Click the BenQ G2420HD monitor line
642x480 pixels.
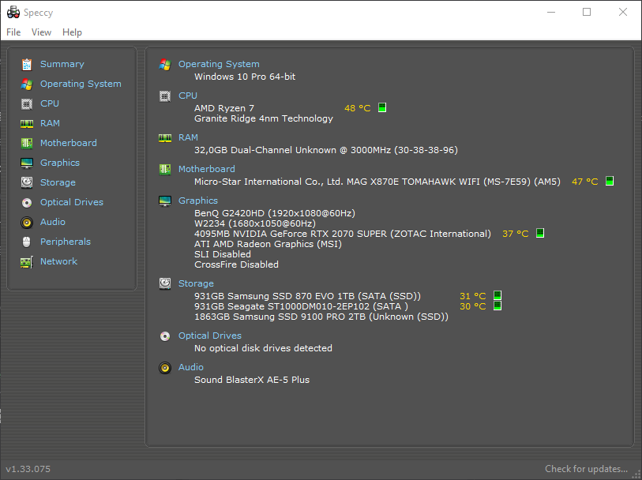(275, 214)
